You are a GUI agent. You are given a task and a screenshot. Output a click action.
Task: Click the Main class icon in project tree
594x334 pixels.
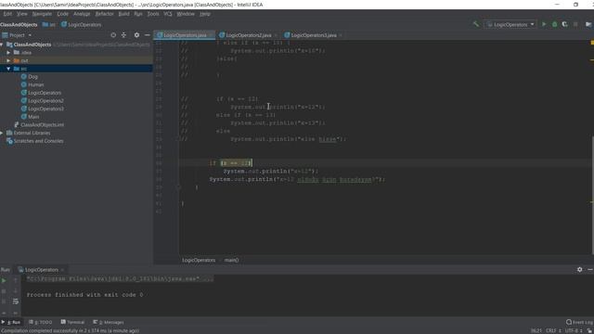(24, 117)
